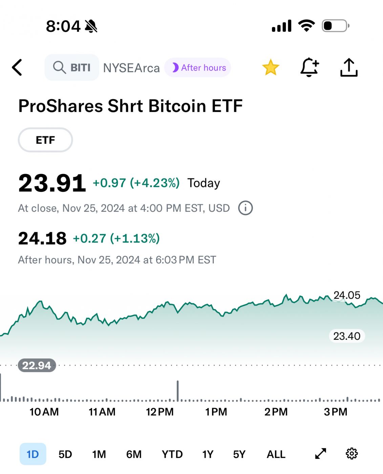Tap the magnifying glass search icon
Image resolution: width=383 pixels, height=474 pixels.
pyautogui.click(x=59, y=67)
